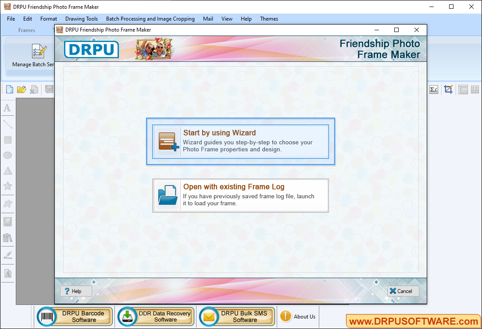
Task: Open the Batch Processing and Image Cropping menu
Action: (x=150, y=18)
